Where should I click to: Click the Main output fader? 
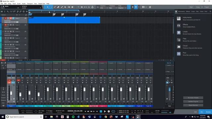(170, 89)
